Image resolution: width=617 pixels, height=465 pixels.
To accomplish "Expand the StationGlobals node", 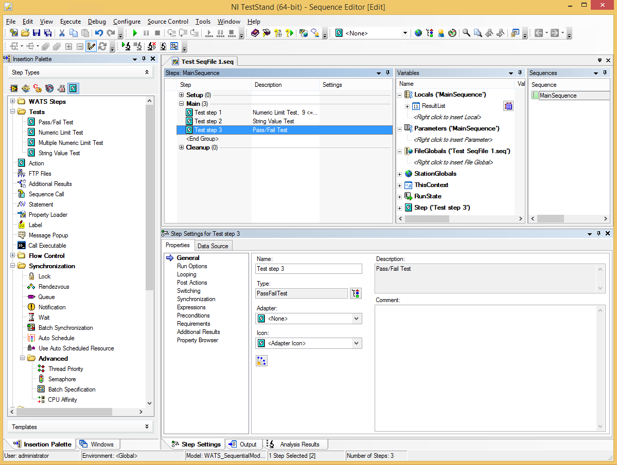I will point(400,174).
